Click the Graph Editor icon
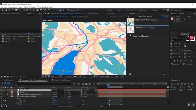The width and height of the screenshot is (196, 110). [94, 84]
